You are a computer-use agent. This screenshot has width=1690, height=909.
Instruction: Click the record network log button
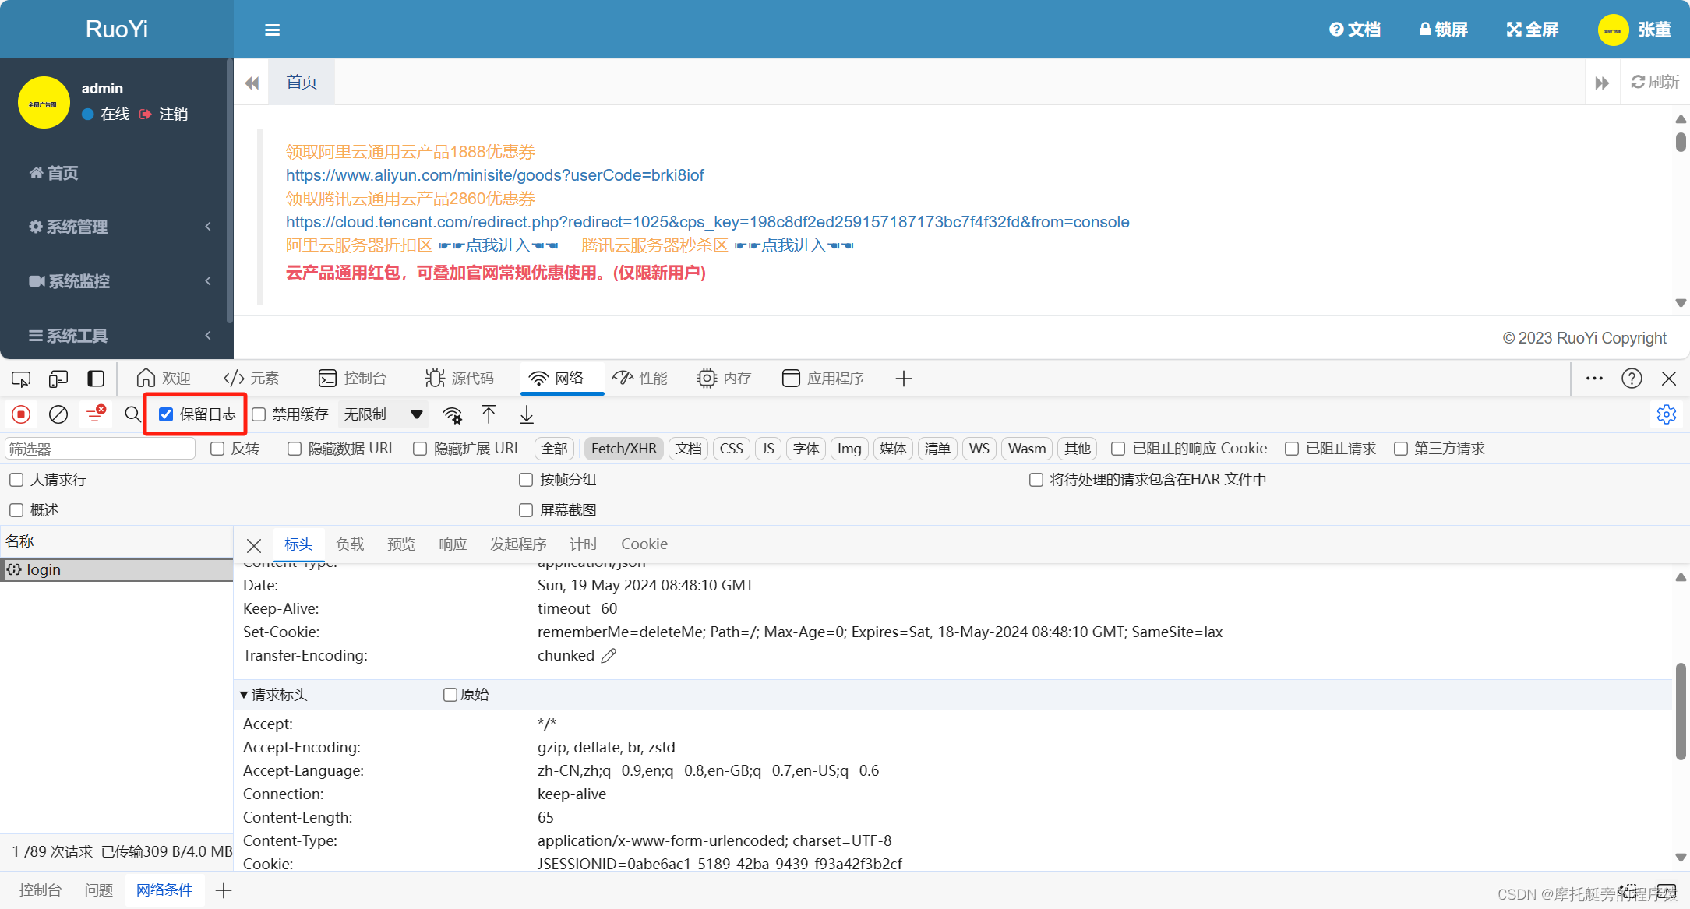pos(21,414)
